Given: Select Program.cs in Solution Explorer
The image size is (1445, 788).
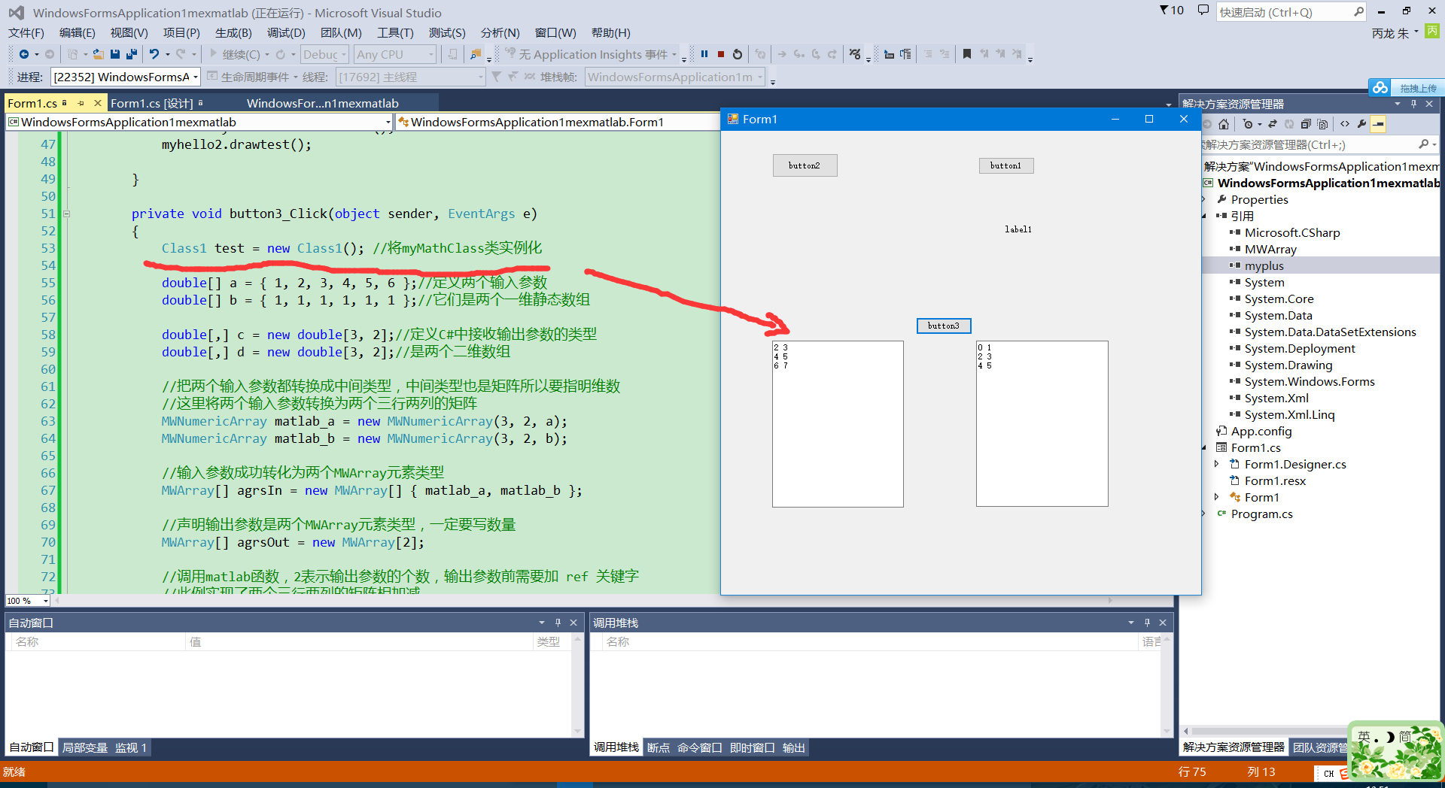Looking at the screenshot, I should coord(1261,514).
